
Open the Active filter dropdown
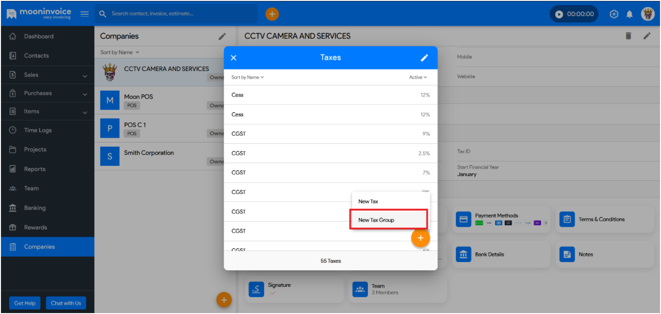point(418,77)
